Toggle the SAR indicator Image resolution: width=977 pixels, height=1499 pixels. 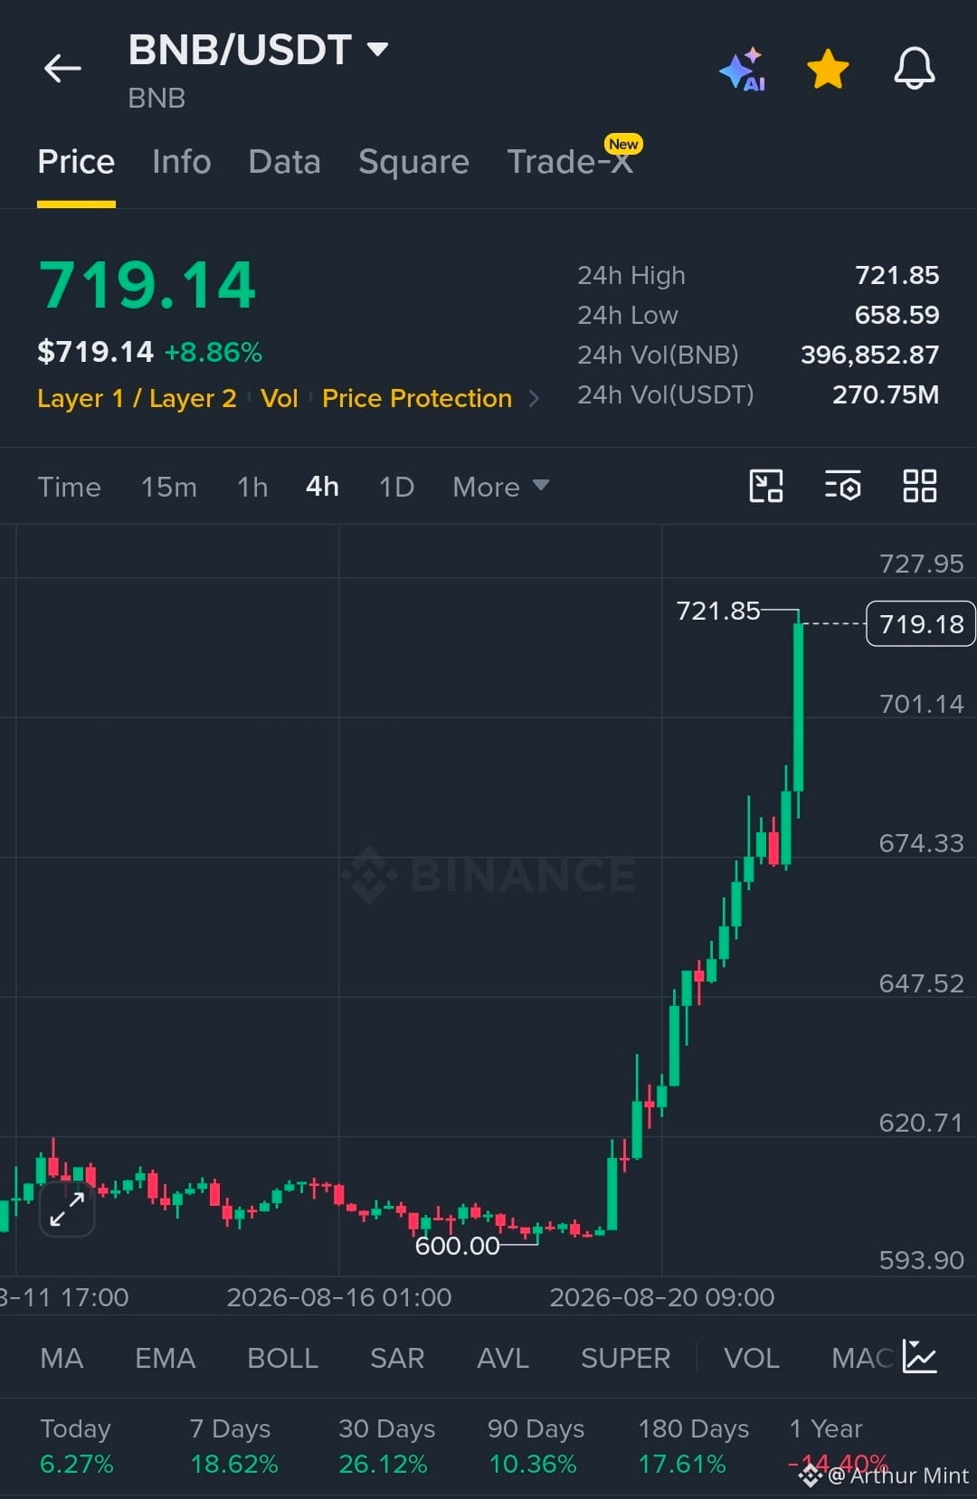point(397,1358)
